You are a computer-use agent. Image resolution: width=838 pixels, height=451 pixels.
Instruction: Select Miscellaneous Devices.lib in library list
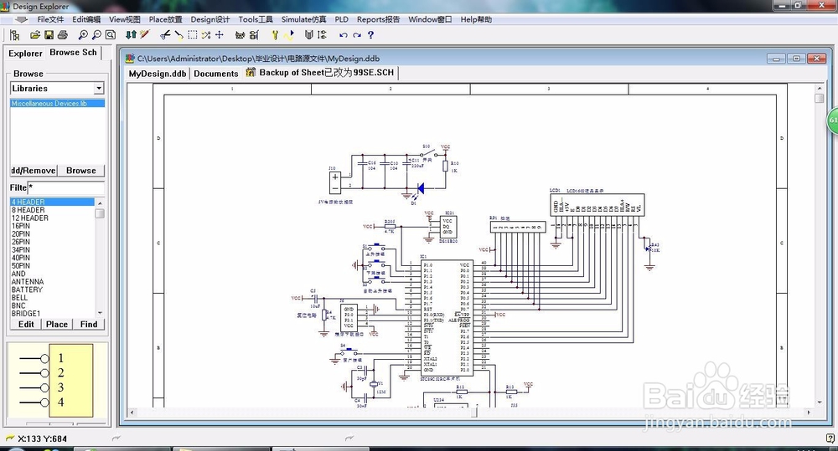pos(57,104)
